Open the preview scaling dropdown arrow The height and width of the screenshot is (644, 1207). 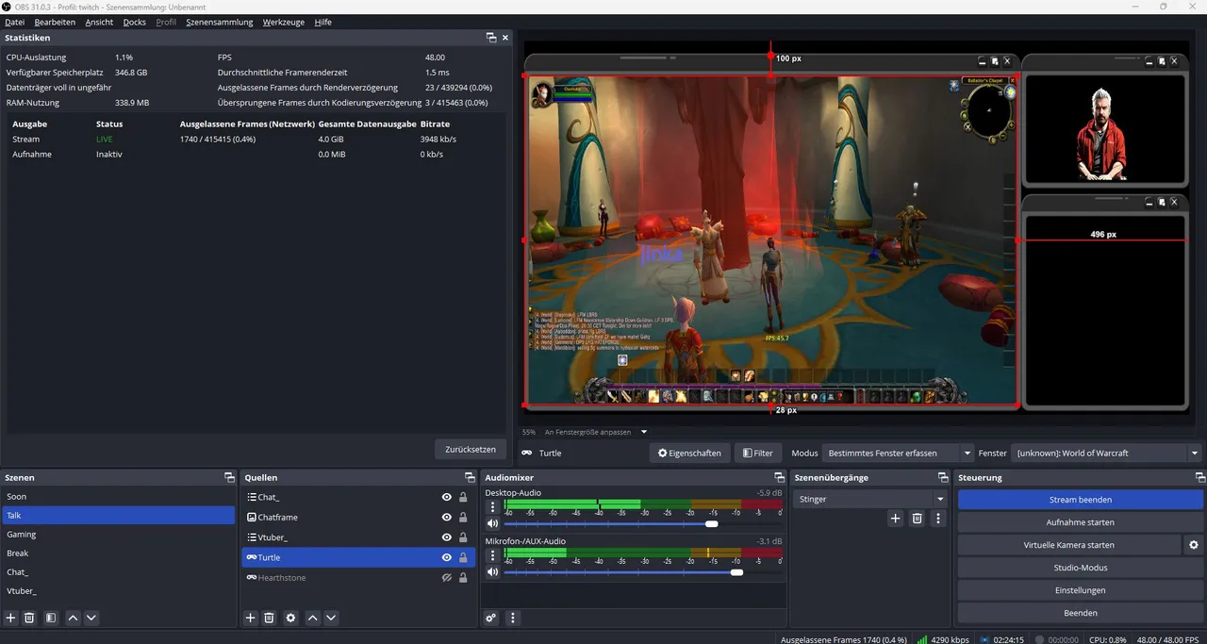[644, 432]
